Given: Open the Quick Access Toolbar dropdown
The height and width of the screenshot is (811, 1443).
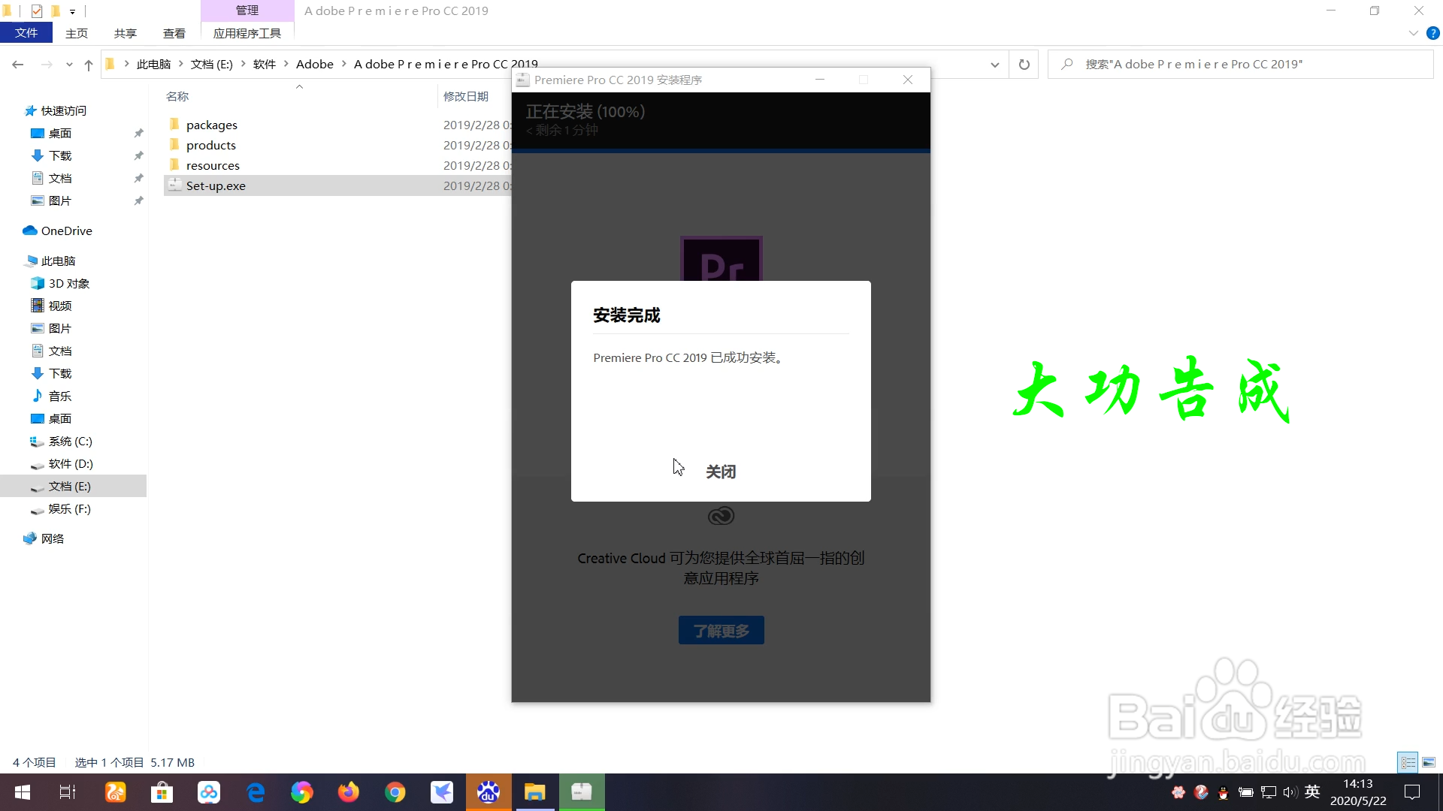Looking at the screenshot, I should [73, 11].
